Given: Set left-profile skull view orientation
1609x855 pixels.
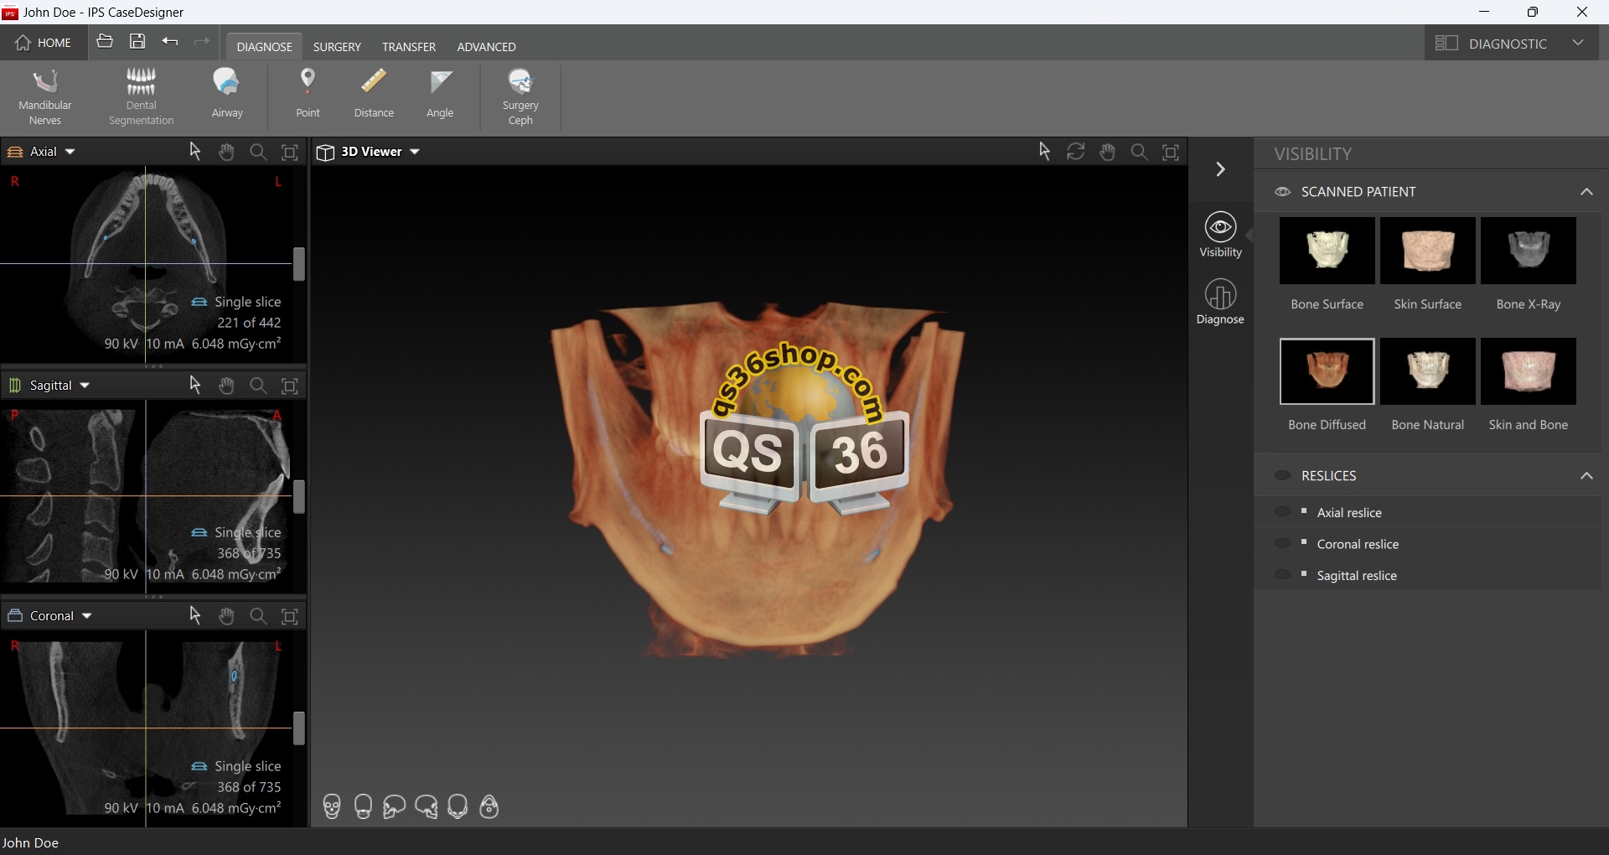Looking at the screenshot, I should 394,807.
